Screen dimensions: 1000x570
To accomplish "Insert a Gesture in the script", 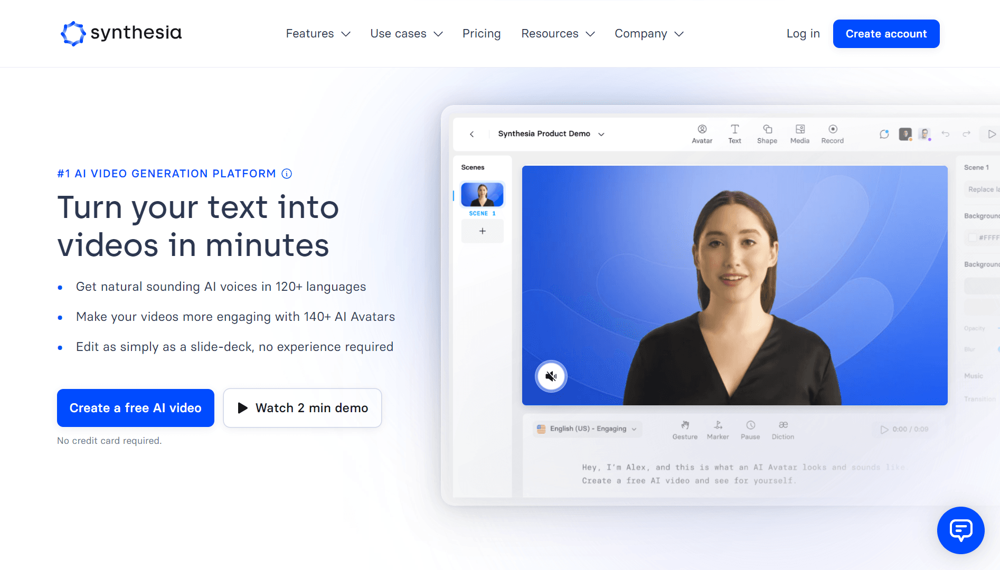I will (685, 430).
